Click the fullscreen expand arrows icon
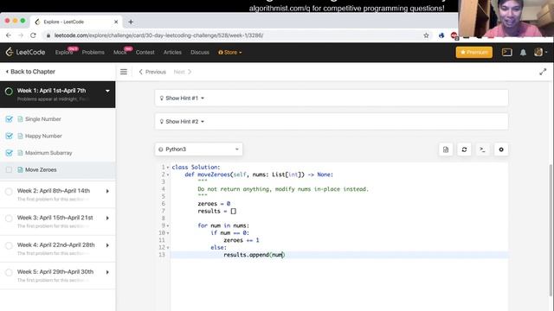554x311 pixels. point(543,72)
